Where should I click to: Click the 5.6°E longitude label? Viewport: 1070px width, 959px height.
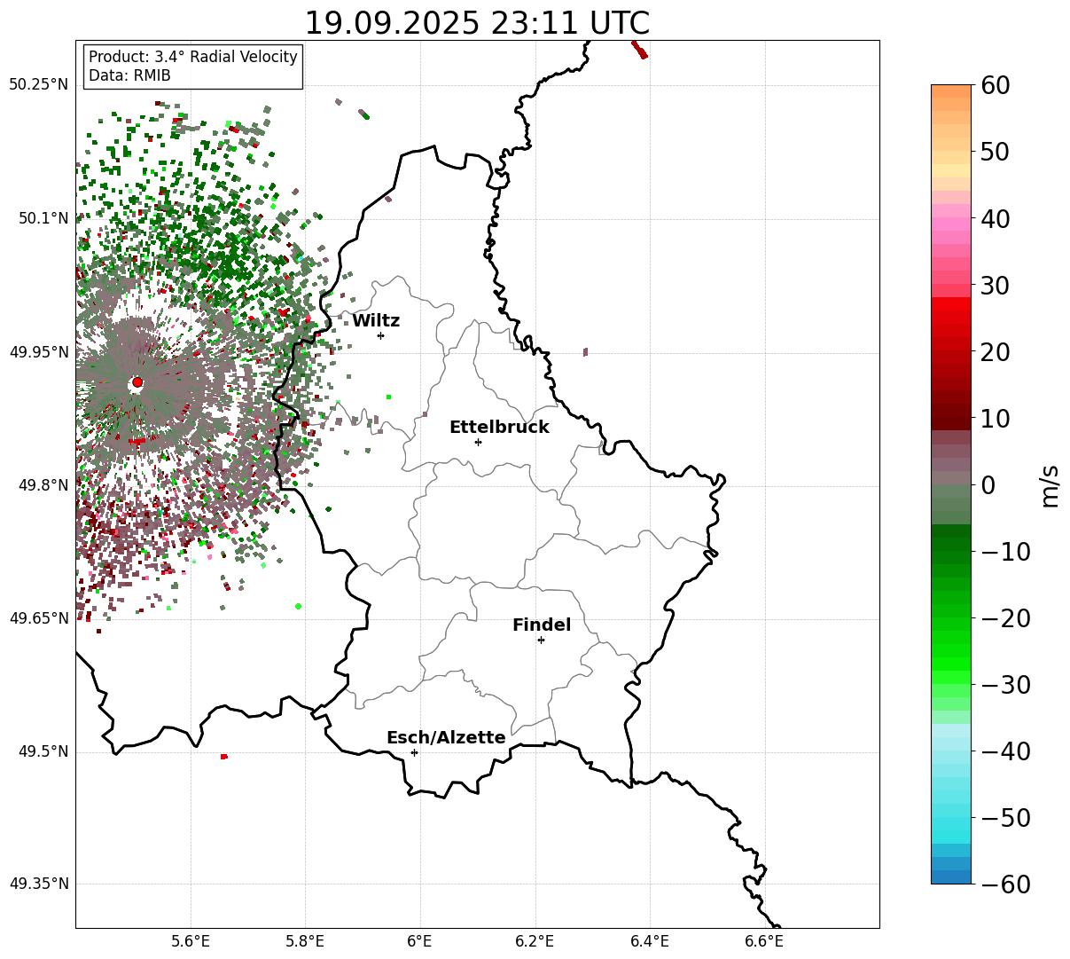click(191, 941)
